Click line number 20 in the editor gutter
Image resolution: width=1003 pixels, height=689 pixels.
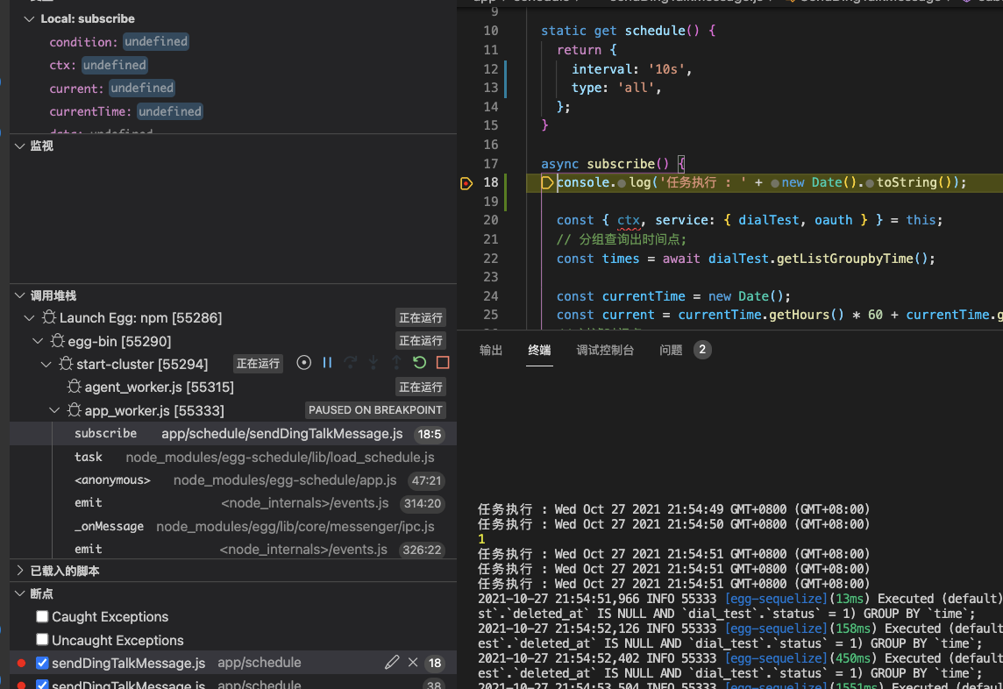tap(491, 220)
